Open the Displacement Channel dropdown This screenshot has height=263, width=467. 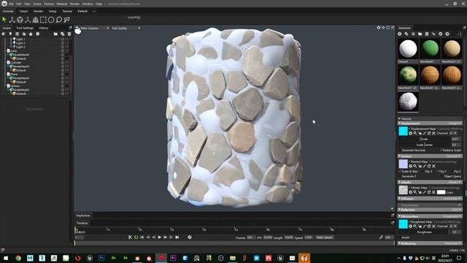pyautogui.click(x=453, y=133)
